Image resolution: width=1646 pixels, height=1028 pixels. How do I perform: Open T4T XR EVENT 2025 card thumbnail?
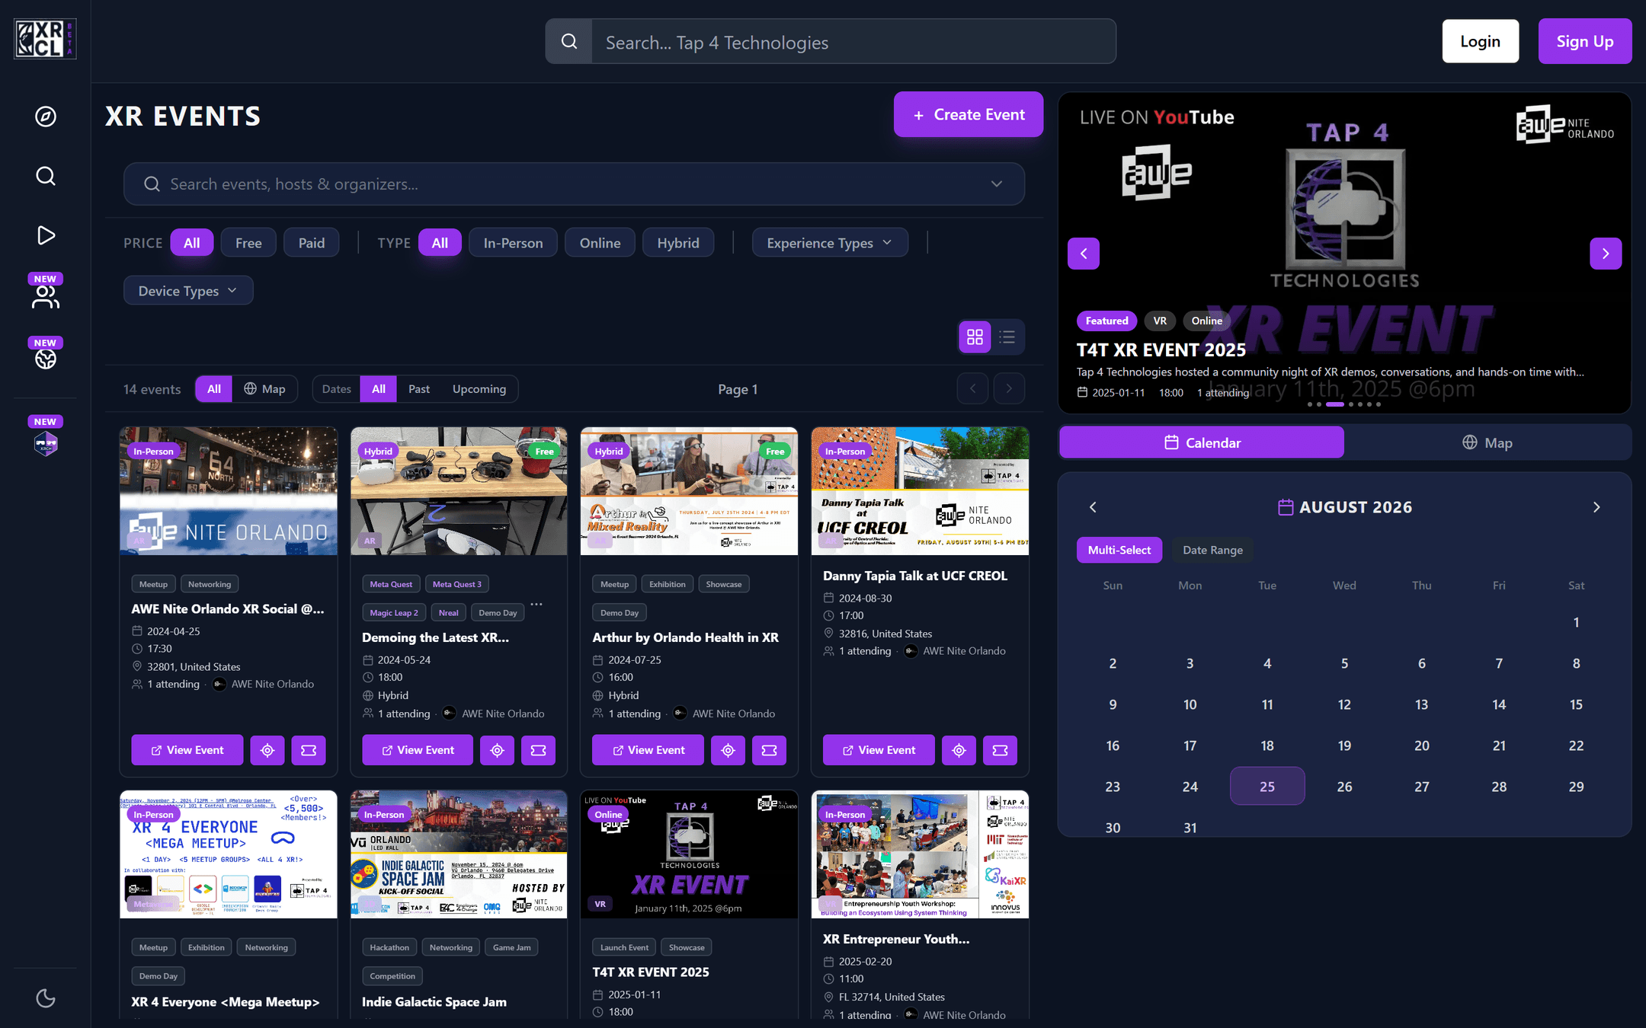(690, 854)
